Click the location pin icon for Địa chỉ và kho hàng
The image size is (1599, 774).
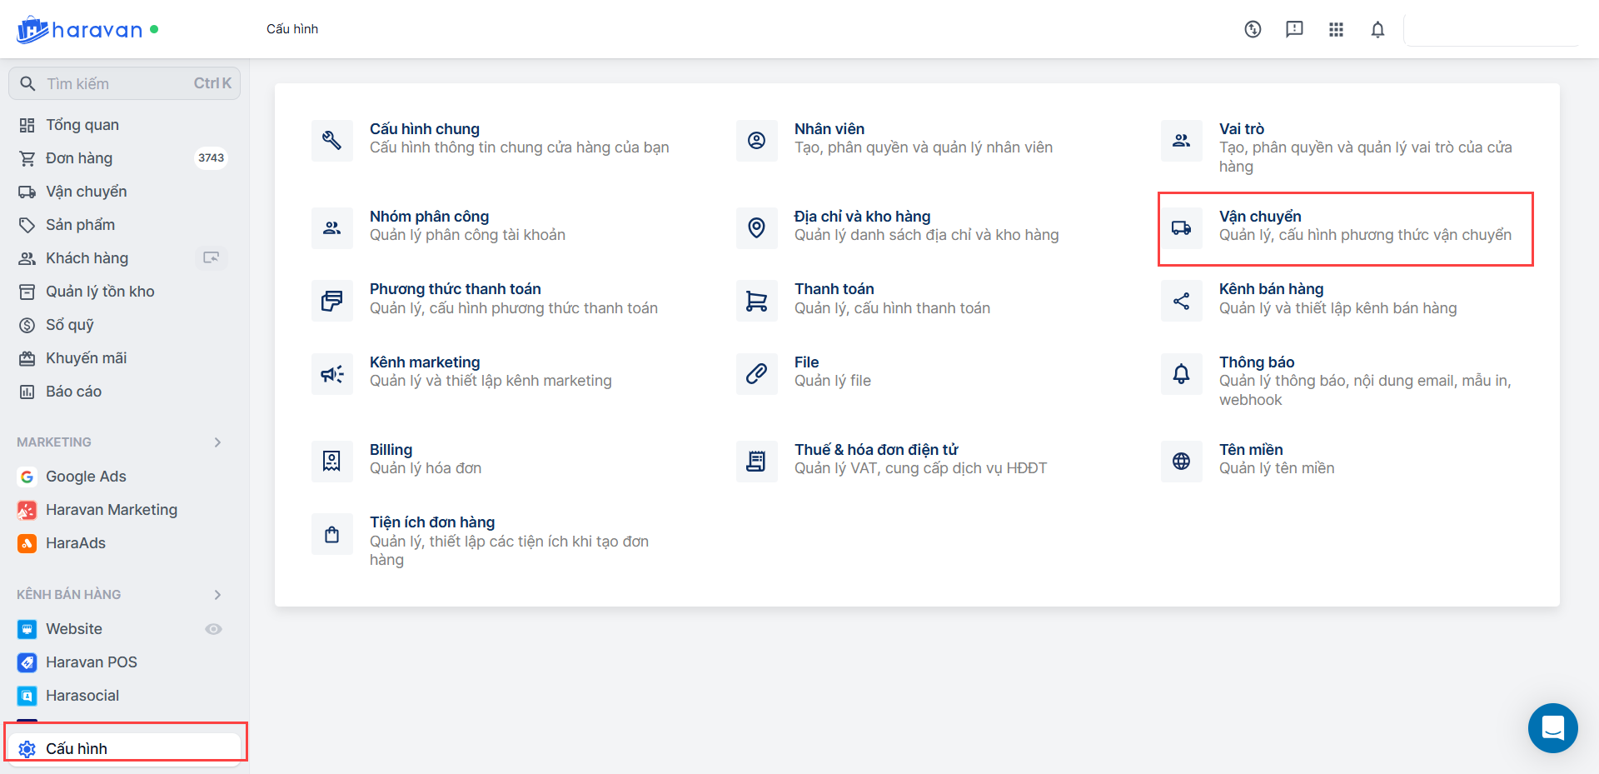(756, 227)
